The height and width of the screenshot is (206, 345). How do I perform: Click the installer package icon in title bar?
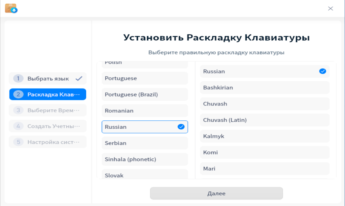point(11,8)
